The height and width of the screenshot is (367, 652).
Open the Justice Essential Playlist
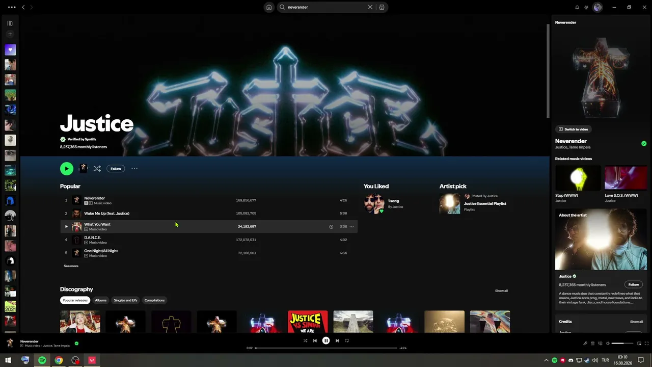click(485, 203)
